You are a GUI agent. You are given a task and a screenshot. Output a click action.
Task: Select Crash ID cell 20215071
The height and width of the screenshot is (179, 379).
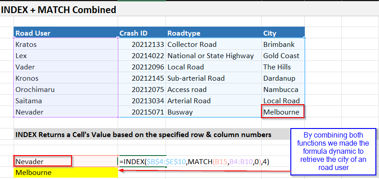pyautogui.click(x=142, y=112)
